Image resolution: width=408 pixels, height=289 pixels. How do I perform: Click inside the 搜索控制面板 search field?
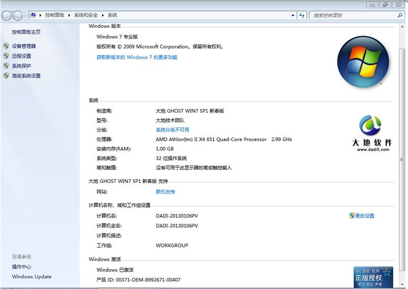352,16
